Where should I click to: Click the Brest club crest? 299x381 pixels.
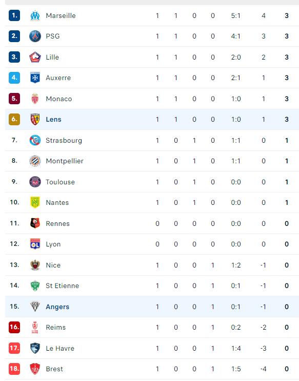pos(35,369)
